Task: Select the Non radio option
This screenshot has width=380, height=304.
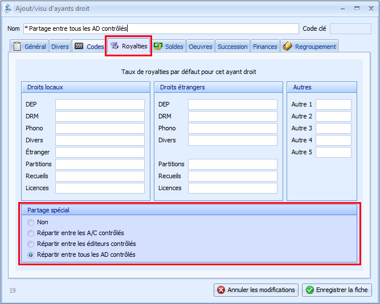Action: click(x=31, y=222)
